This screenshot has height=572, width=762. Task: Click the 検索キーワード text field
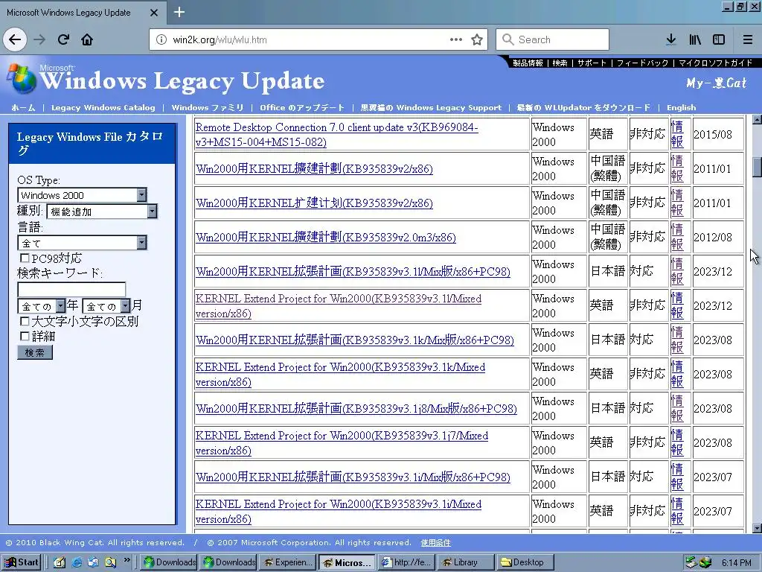(71, 290)
